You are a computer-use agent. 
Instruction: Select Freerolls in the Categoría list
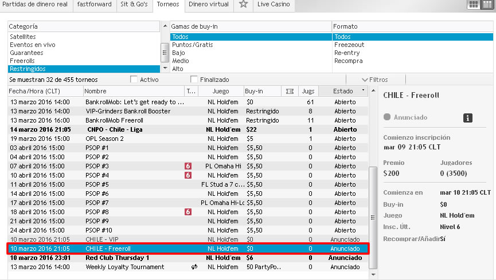pyautogui.click(x=22, y=61)
